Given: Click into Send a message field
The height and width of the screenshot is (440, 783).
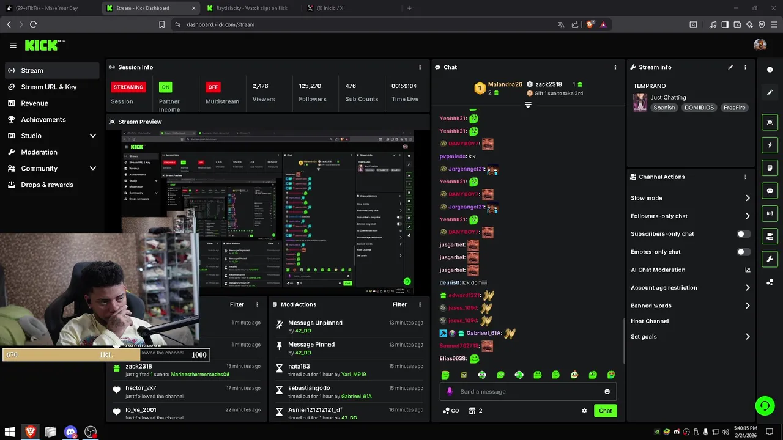Looking at the screenshot, I should pyautogui.click(x=528, y=392).
